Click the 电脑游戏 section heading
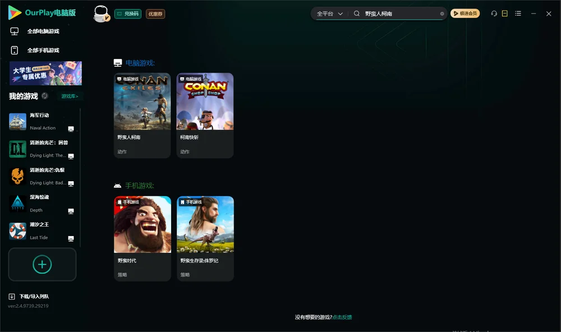 click(140, 63)
